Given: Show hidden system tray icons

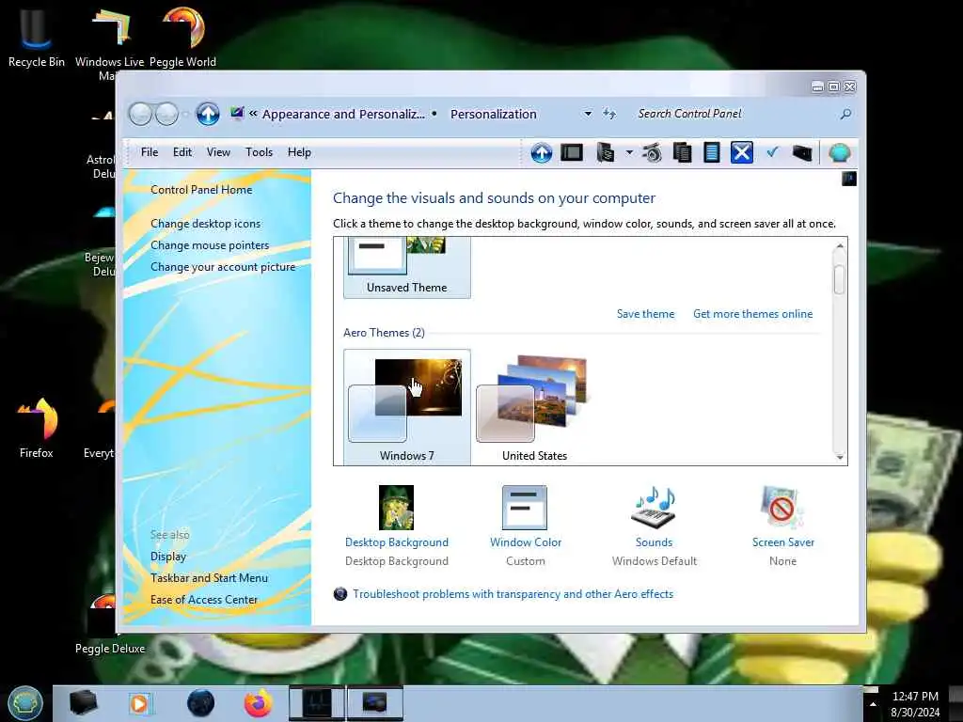Looking at the screenshot, I should coord(873,703).
